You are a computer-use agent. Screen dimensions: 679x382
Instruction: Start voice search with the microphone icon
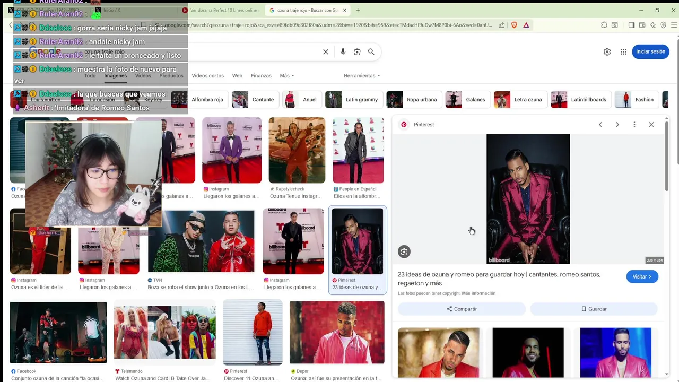tap(343, 51)
